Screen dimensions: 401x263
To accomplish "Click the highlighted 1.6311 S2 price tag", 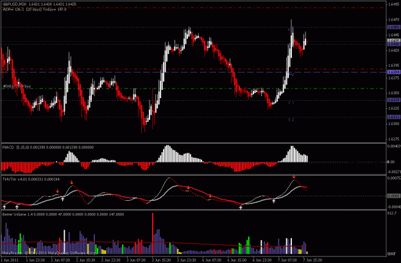I will point(393,117).
